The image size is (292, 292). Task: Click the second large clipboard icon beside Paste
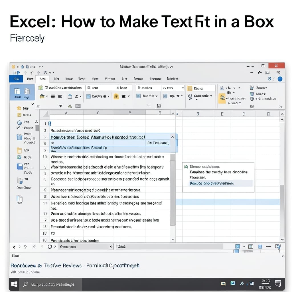point(27,91)
